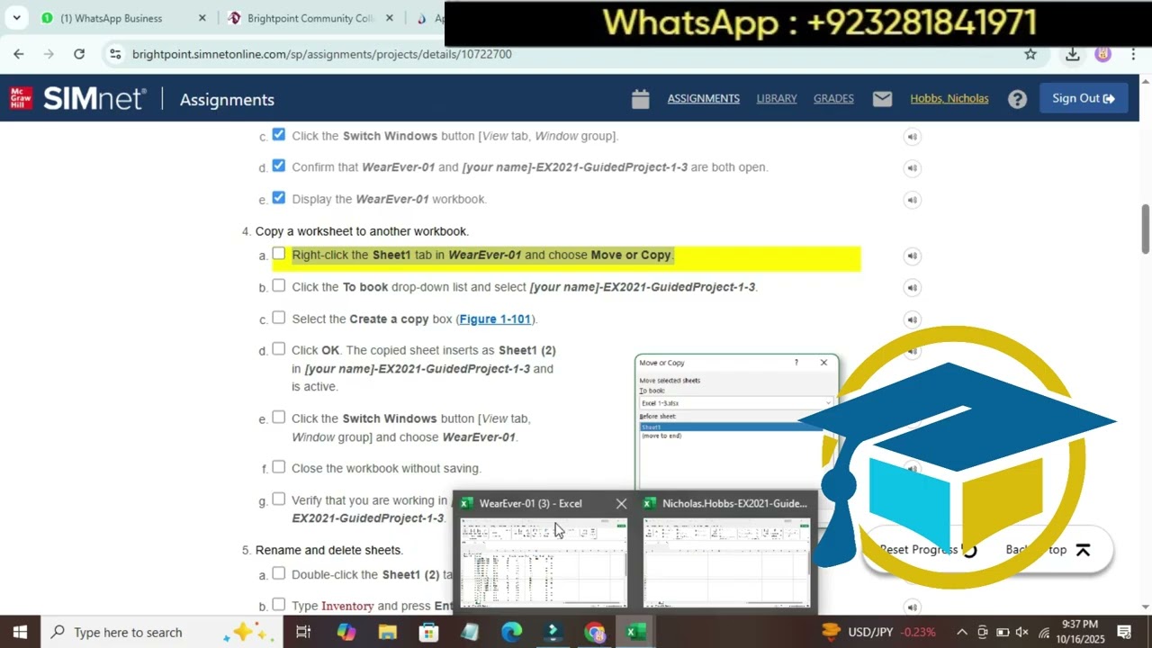Image resolution: width=1152 pixels, height=648 pixels.
Task: Click the browser address bar URL
Action: [x=322, y=54]
